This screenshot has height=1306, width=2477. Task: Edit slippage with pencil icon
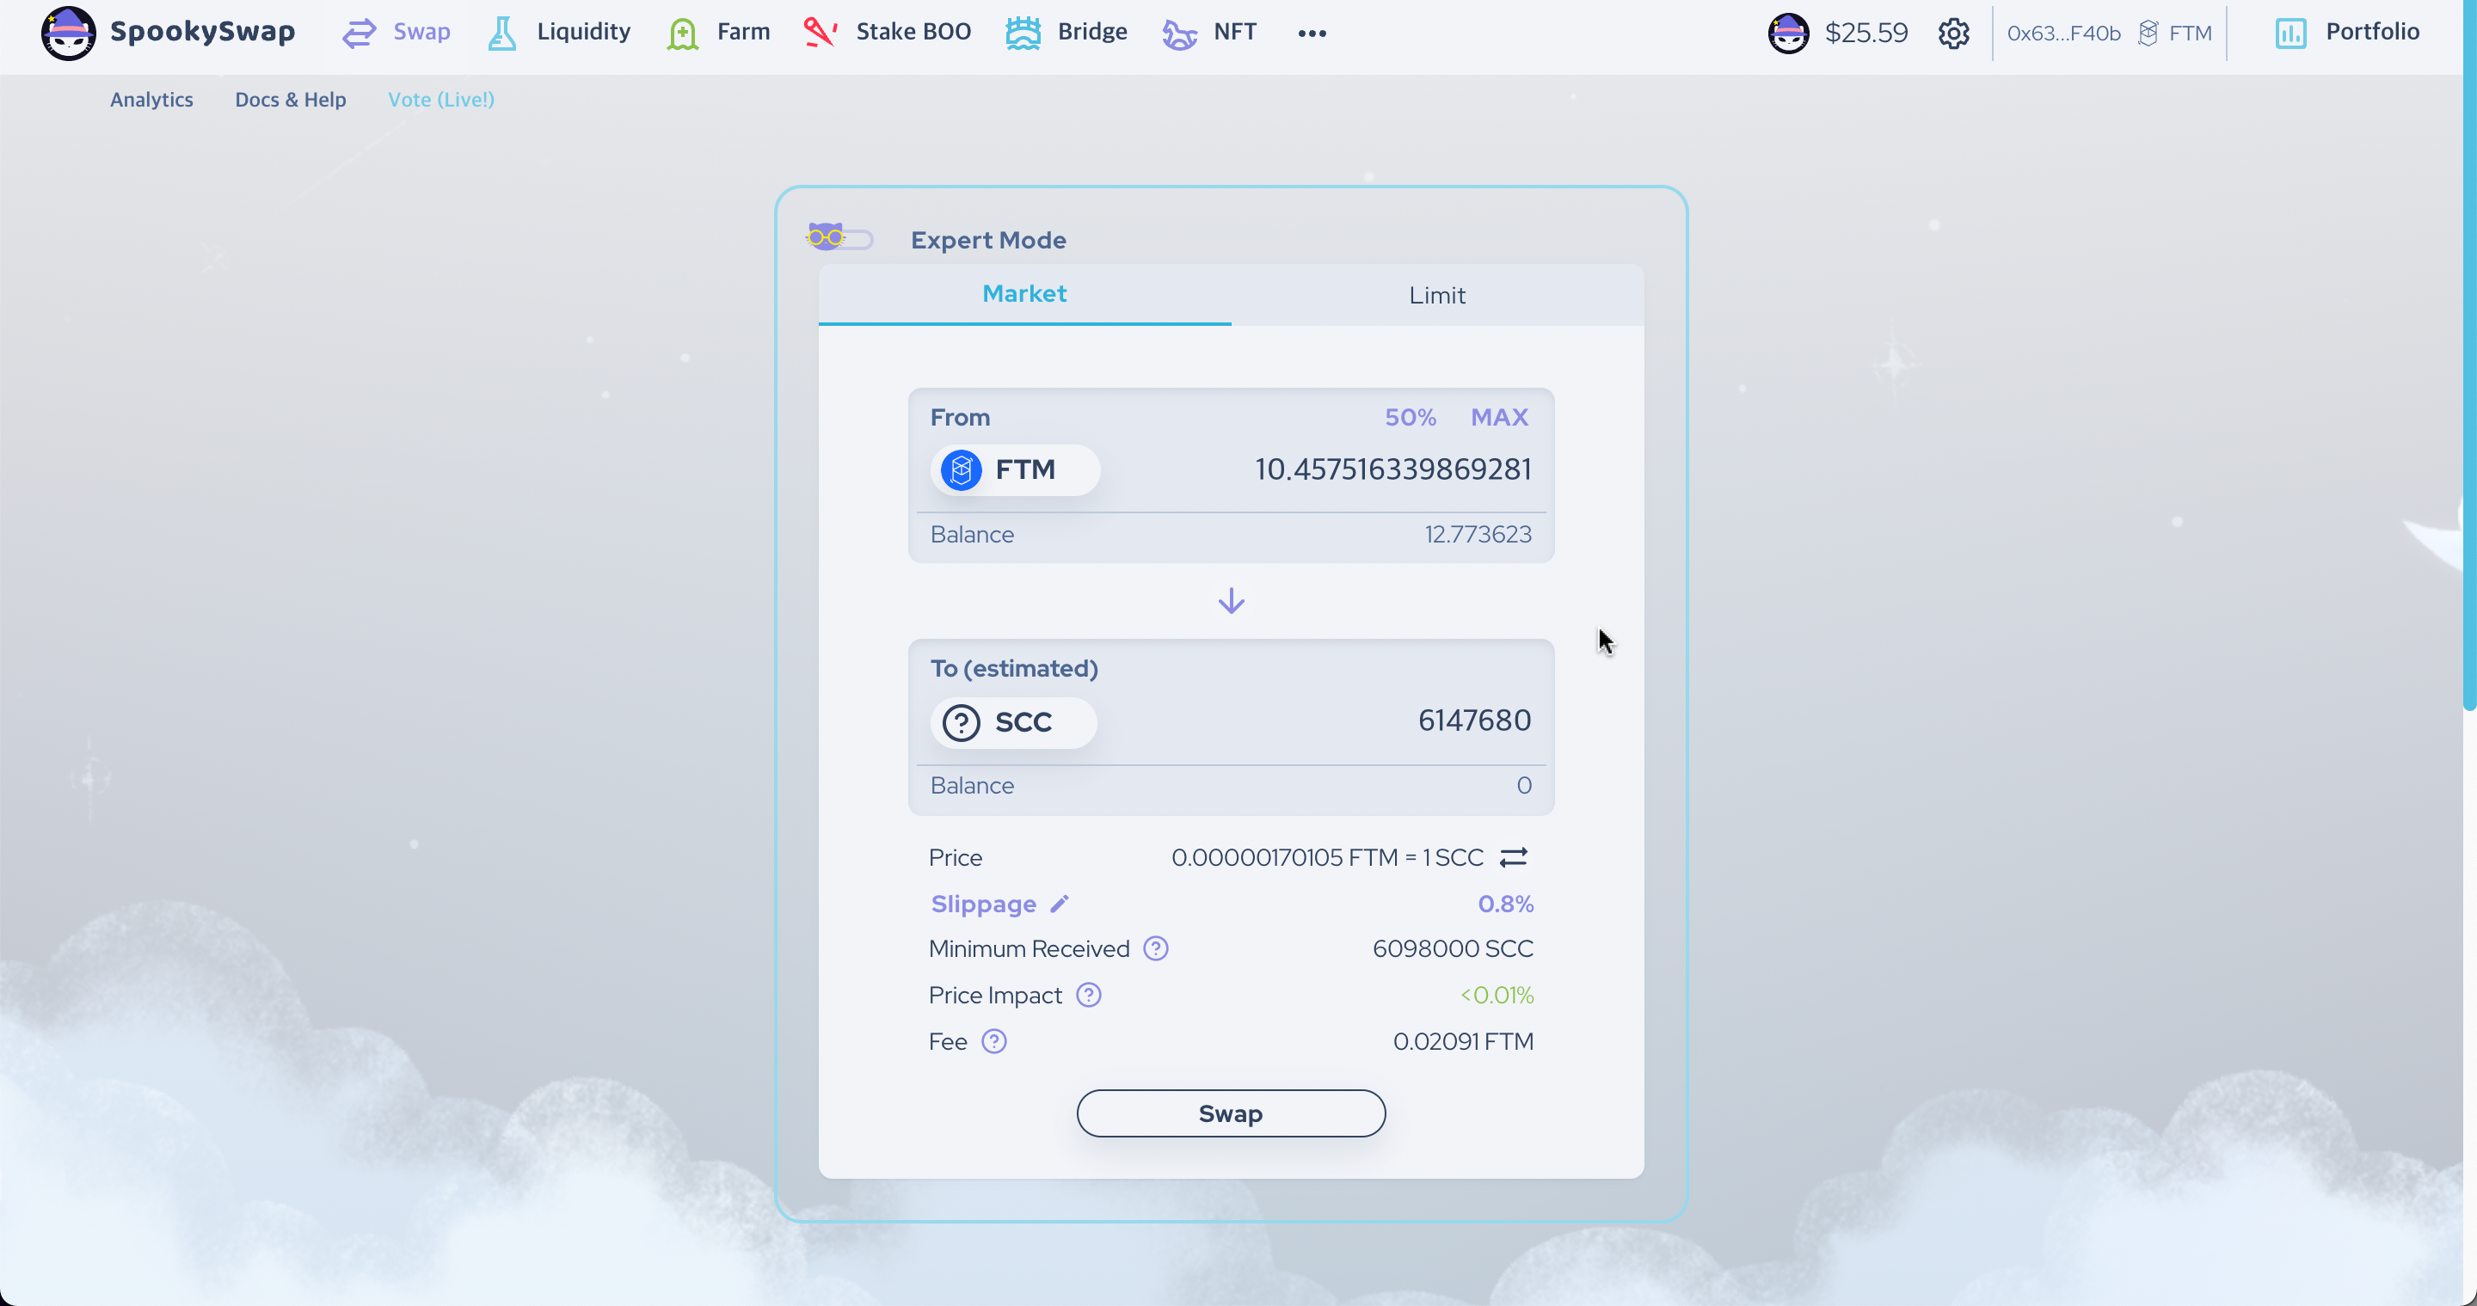click(x=1059, y=904)
